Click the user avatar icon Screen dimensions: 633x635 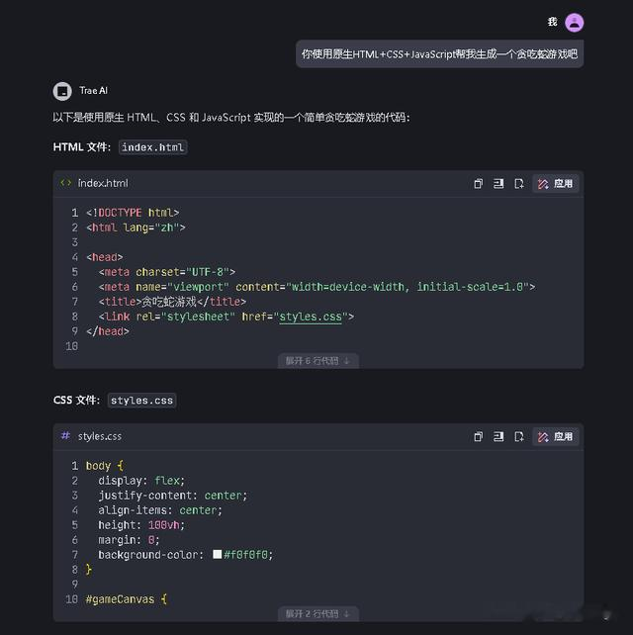tap(574, 23)
